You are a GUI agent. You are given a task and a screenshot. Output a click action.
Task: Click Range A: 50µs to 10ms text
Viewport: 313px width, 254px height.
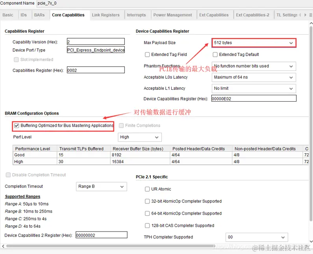click(x=27, y=204)
